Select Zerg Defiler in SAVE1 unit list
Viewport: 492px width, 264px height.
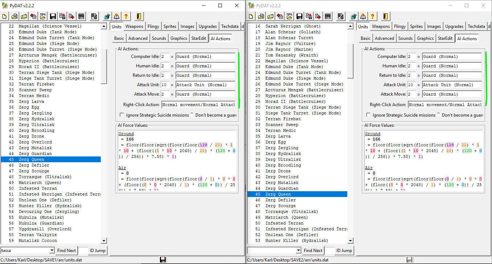pos(34,165)
